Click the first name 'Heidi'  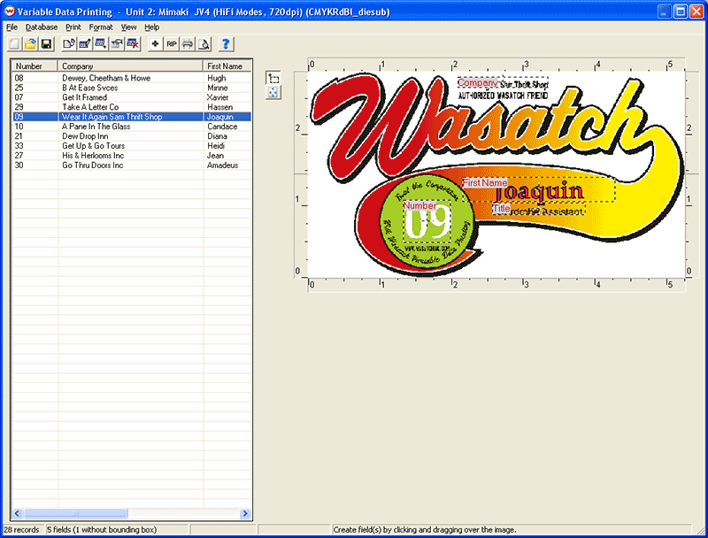216,146
